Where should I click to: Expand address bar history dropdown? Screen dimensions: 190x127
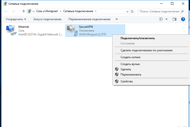(x=127, y=12)
